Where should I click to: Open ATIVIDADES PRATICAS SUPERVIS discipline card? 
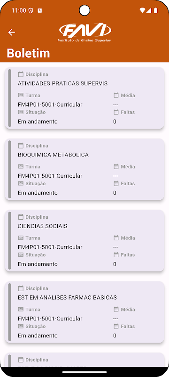coord(84,98)
